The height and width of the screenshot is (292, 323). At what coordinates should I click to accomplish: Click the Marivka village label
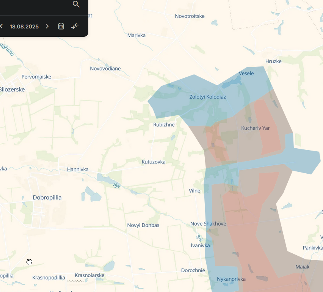(136, 35)
